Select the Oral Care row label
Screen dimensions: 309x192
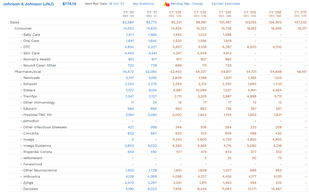tap(31, 41)
